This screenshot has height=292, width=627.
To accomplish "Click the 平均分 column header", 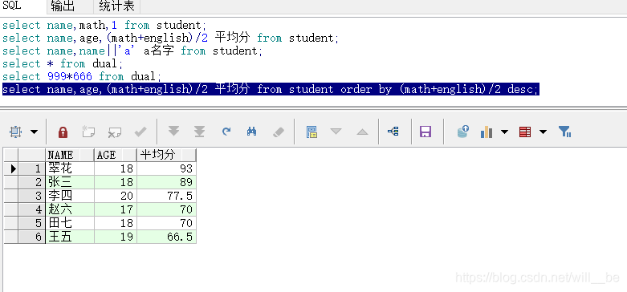I will pyautogui.click(x=166, y=155).
